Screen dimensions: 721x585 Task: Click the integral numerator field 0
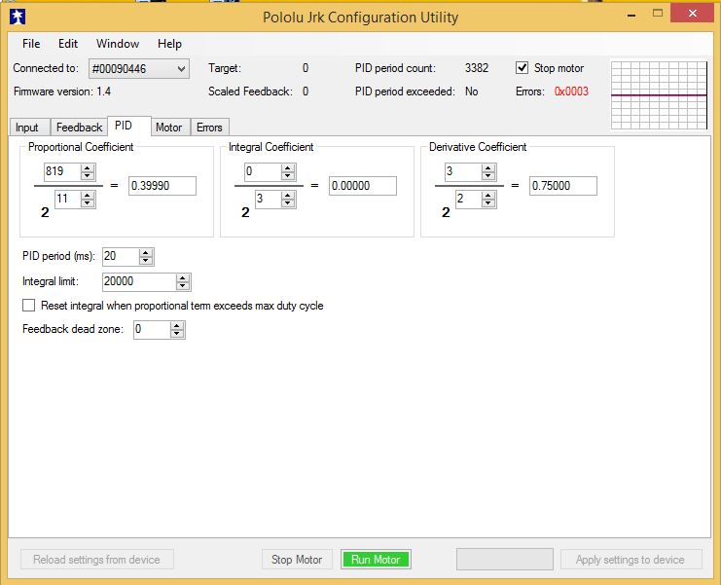[263, 171]
